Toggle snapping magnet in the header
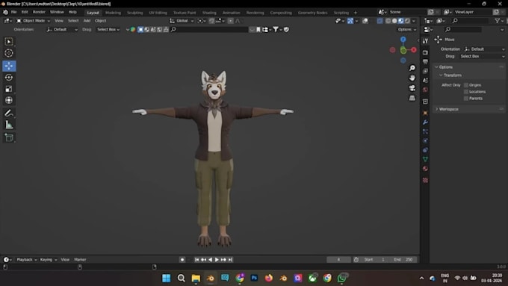 pyautogui.click(x=211, y=21)
